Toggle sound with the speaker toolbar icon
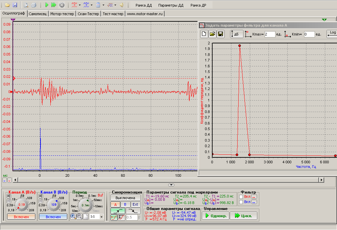The image size is (337, 230). [x=122, y=5]
